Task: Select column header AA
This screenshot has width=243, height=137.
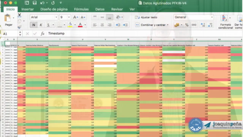Action: pos(219,40)
